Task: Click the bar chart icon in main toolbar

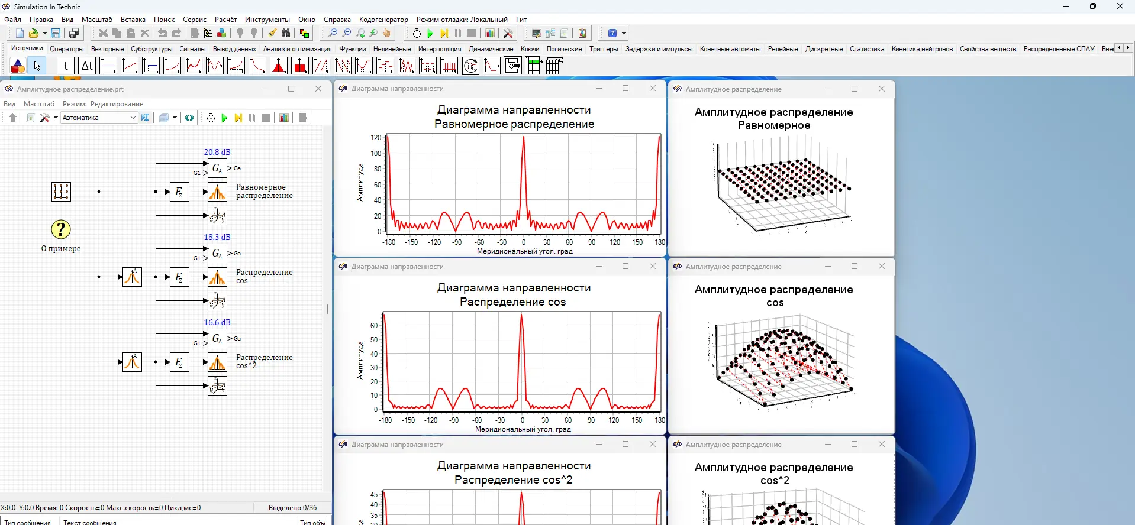Action: click(490, 34)
